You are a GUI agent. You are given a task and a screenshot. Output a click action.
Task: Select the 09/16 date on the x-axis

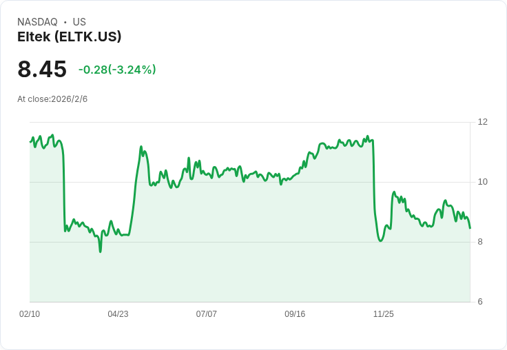(295, 314)
